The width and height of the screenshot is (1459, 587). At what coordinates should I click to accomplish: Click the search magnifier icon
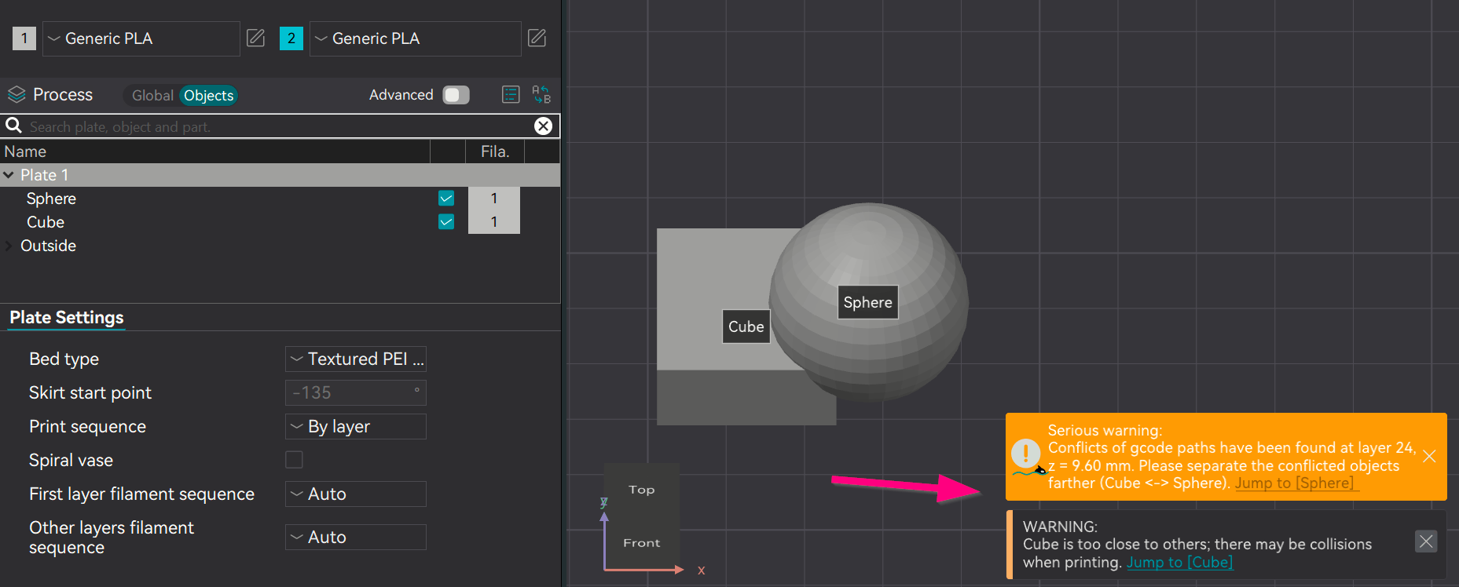13,126
